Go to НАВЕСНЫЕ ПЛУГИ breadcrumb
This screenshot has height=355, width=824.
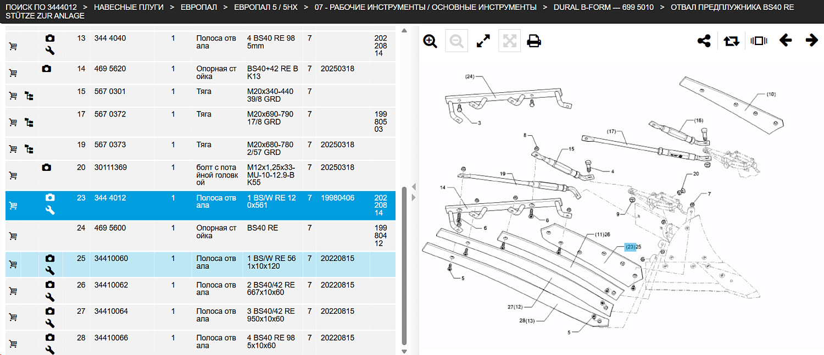click(129, 7)
